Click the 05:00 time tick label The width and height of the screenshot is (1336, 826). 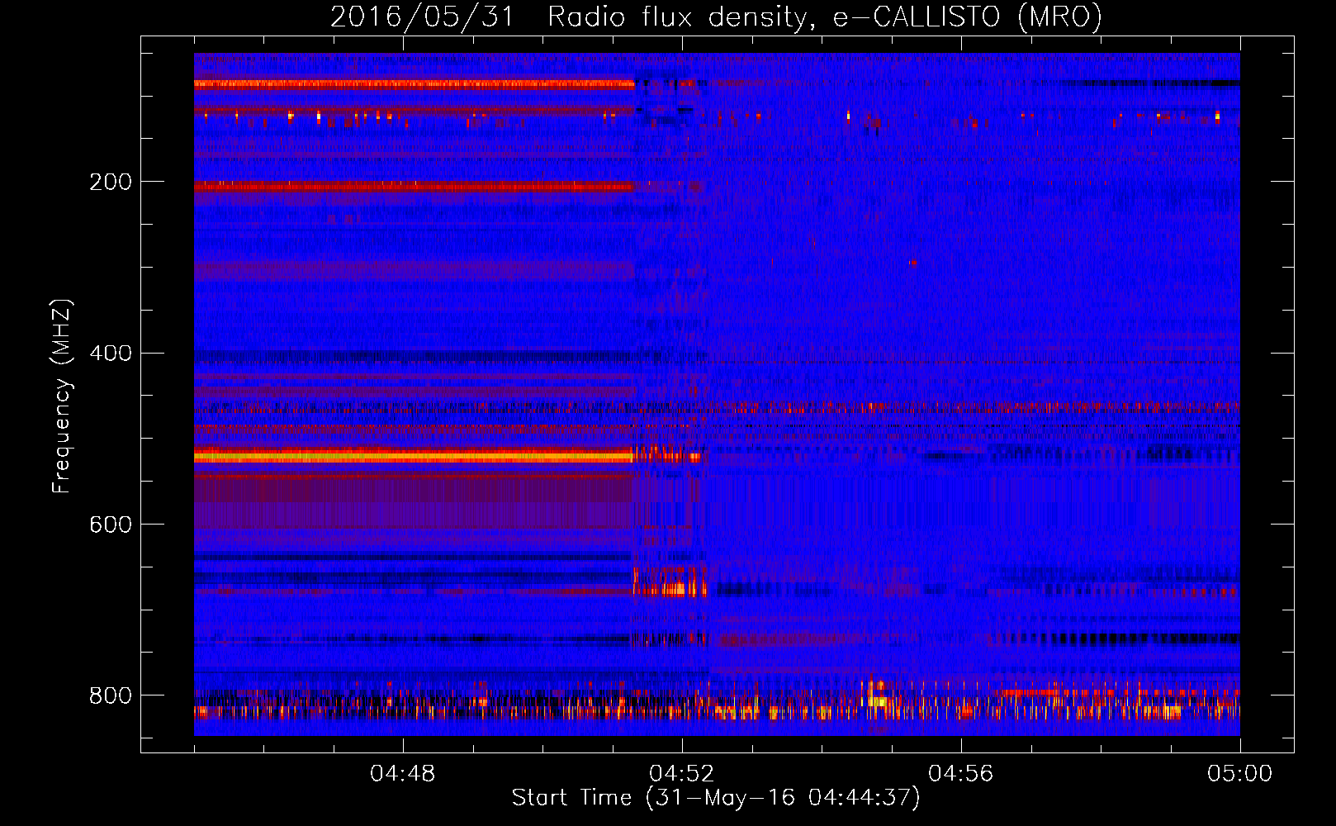click(x=1240, y=773)
